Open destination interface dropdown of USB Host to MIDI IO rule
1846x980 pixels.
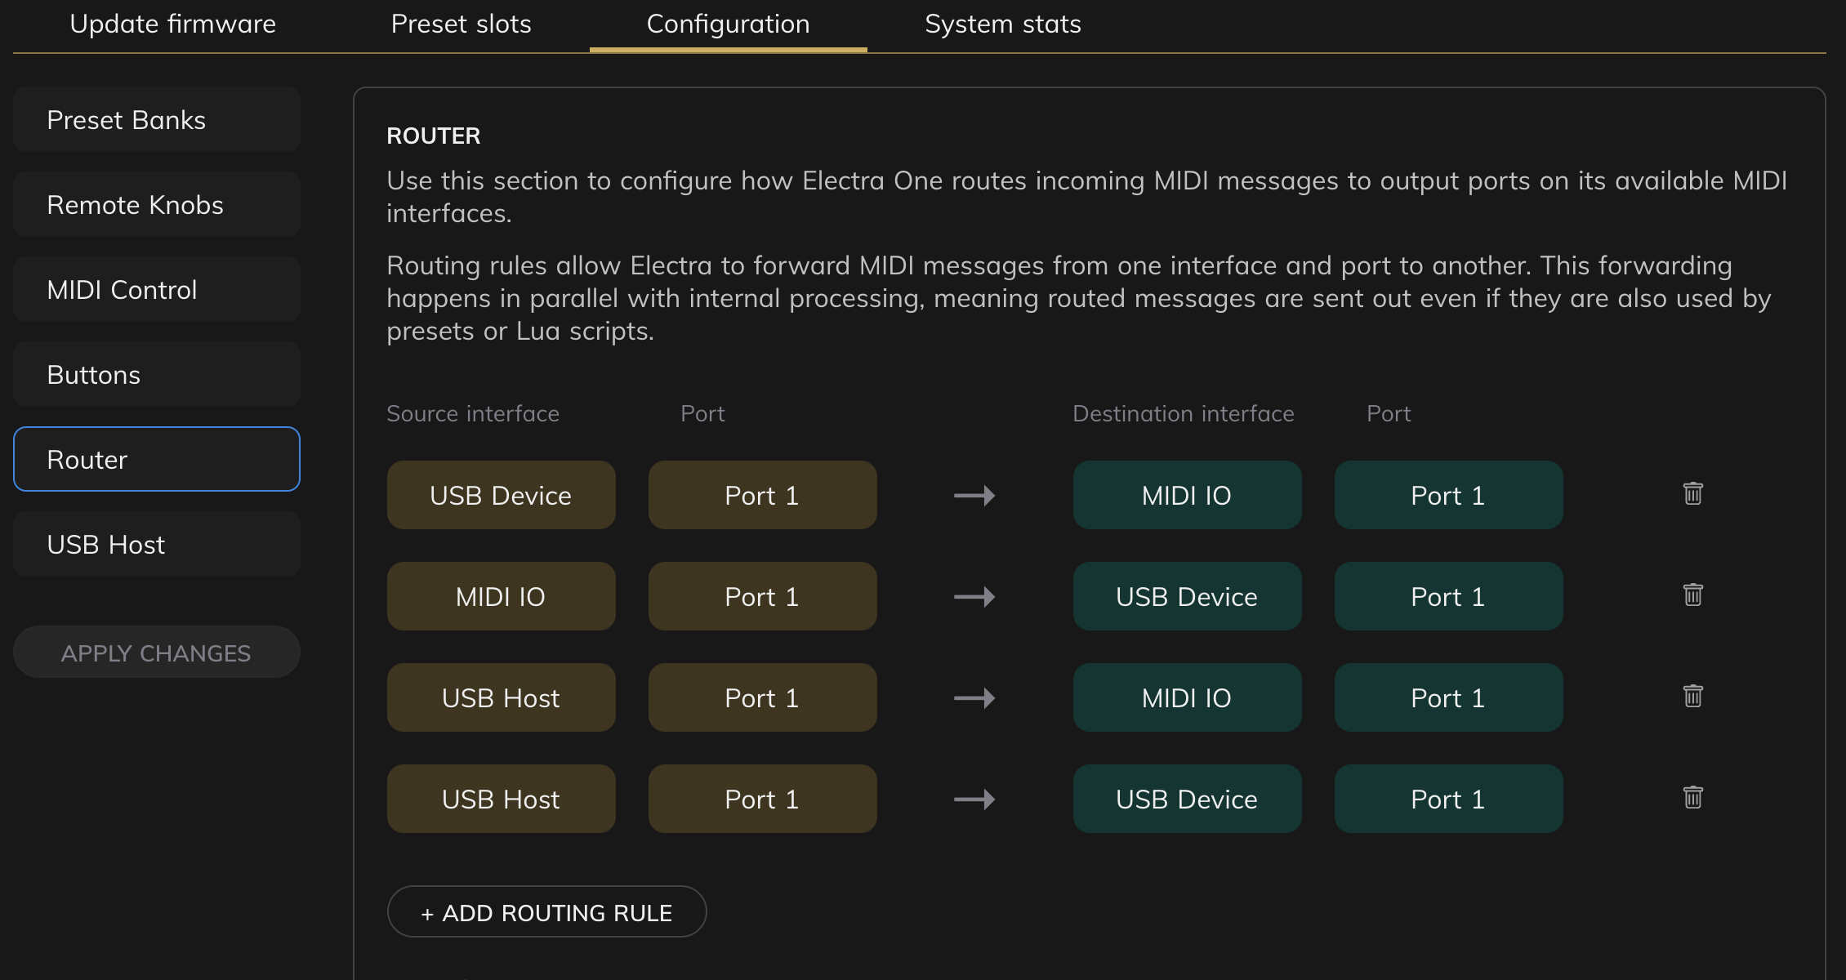pos(1187,697)
